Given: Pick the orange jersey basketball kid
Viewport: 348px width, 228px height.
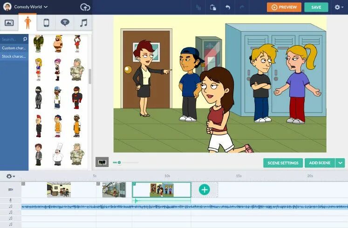Looking at the screenshot, I should pyautogui.click(x=58, y=126).
